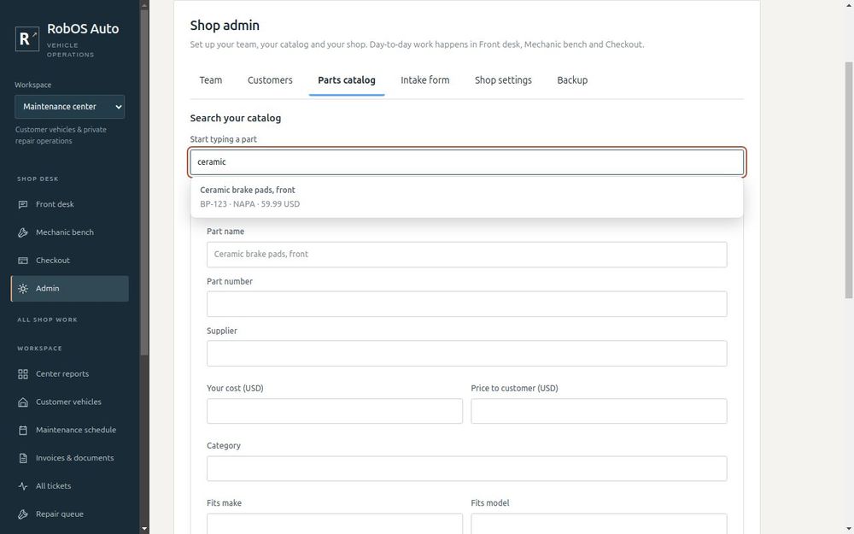
Task: Click the "Search your catalog" heading
Action: click(x=236, y=118)
